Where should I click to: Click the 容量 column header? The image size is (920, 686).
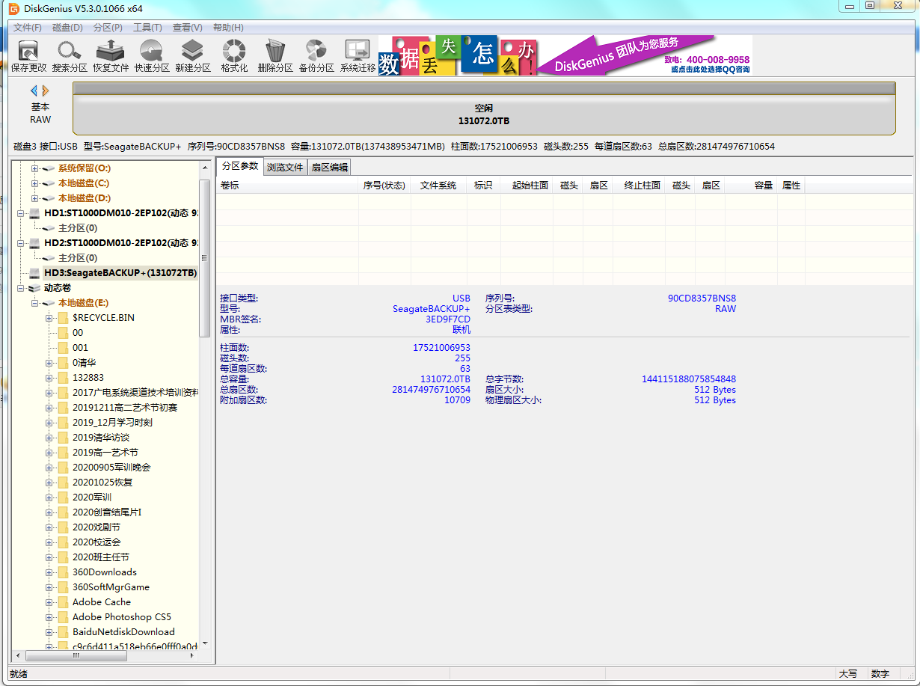[x=751, y=186]
